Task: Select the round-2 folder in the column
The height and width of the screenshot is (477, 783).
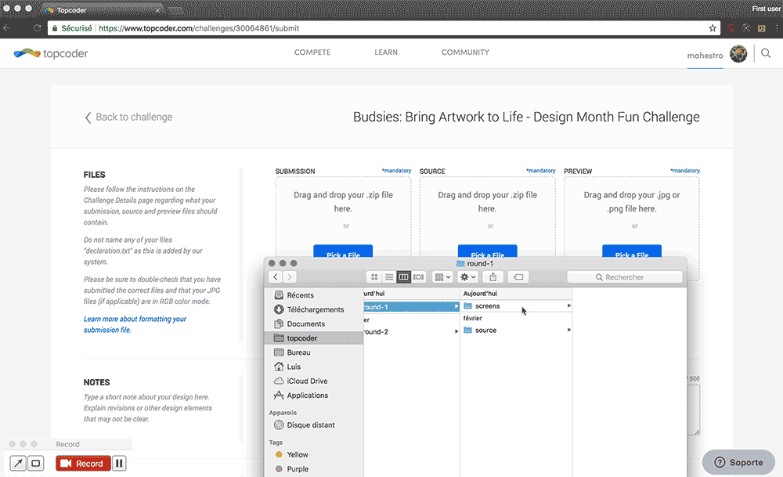Action: pyautogui.click(x=412, y=331)
